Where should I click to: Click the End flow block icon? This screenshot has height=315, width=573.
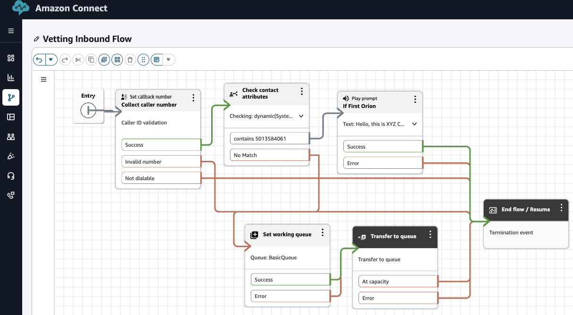(x=493, y=210)
